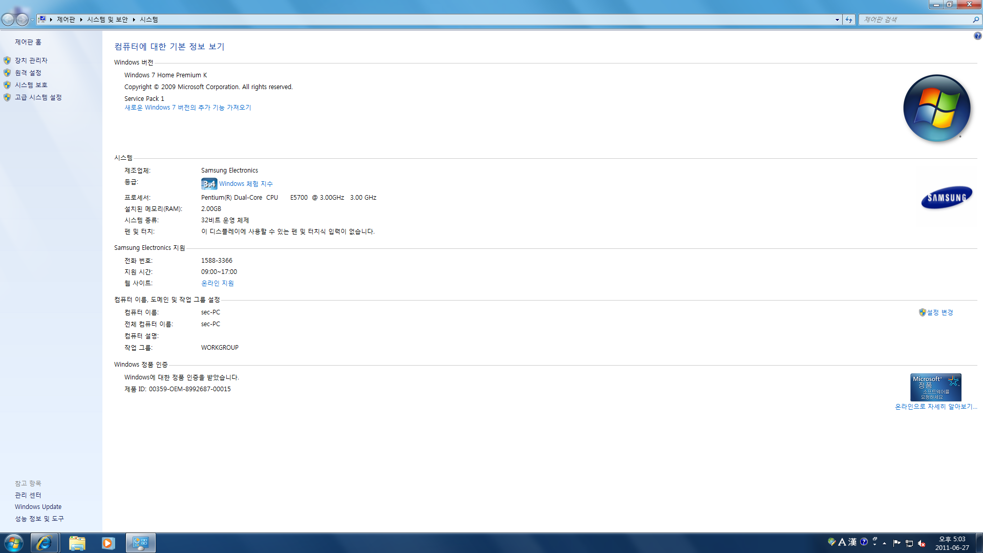
Task: Open 장치 관리자 (Device Manager) link
Action: (31, 60)
